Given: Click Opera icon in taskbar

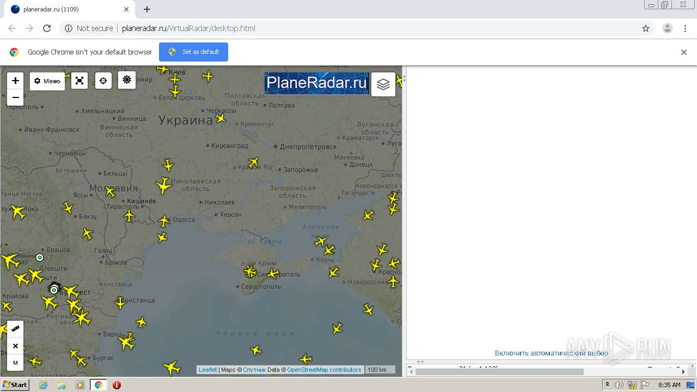Looking at the screenshot, I should [x=117, y=385].
